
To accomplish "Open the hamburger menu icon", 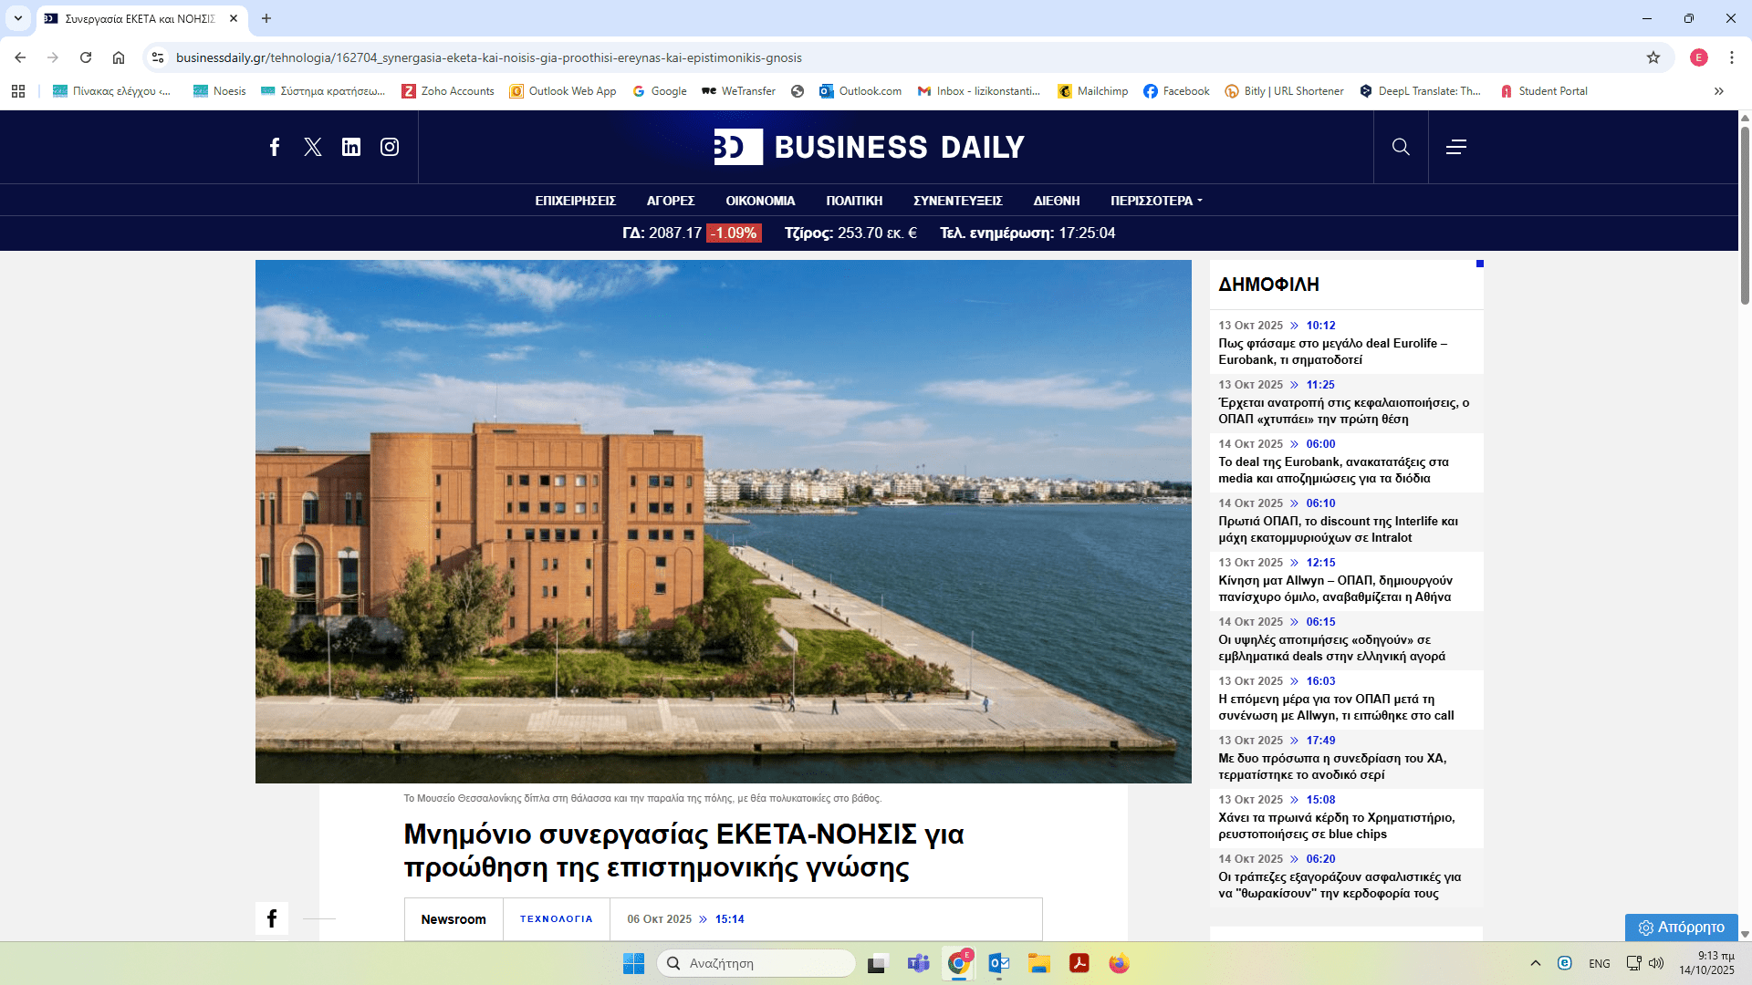I will (1456, 147).
